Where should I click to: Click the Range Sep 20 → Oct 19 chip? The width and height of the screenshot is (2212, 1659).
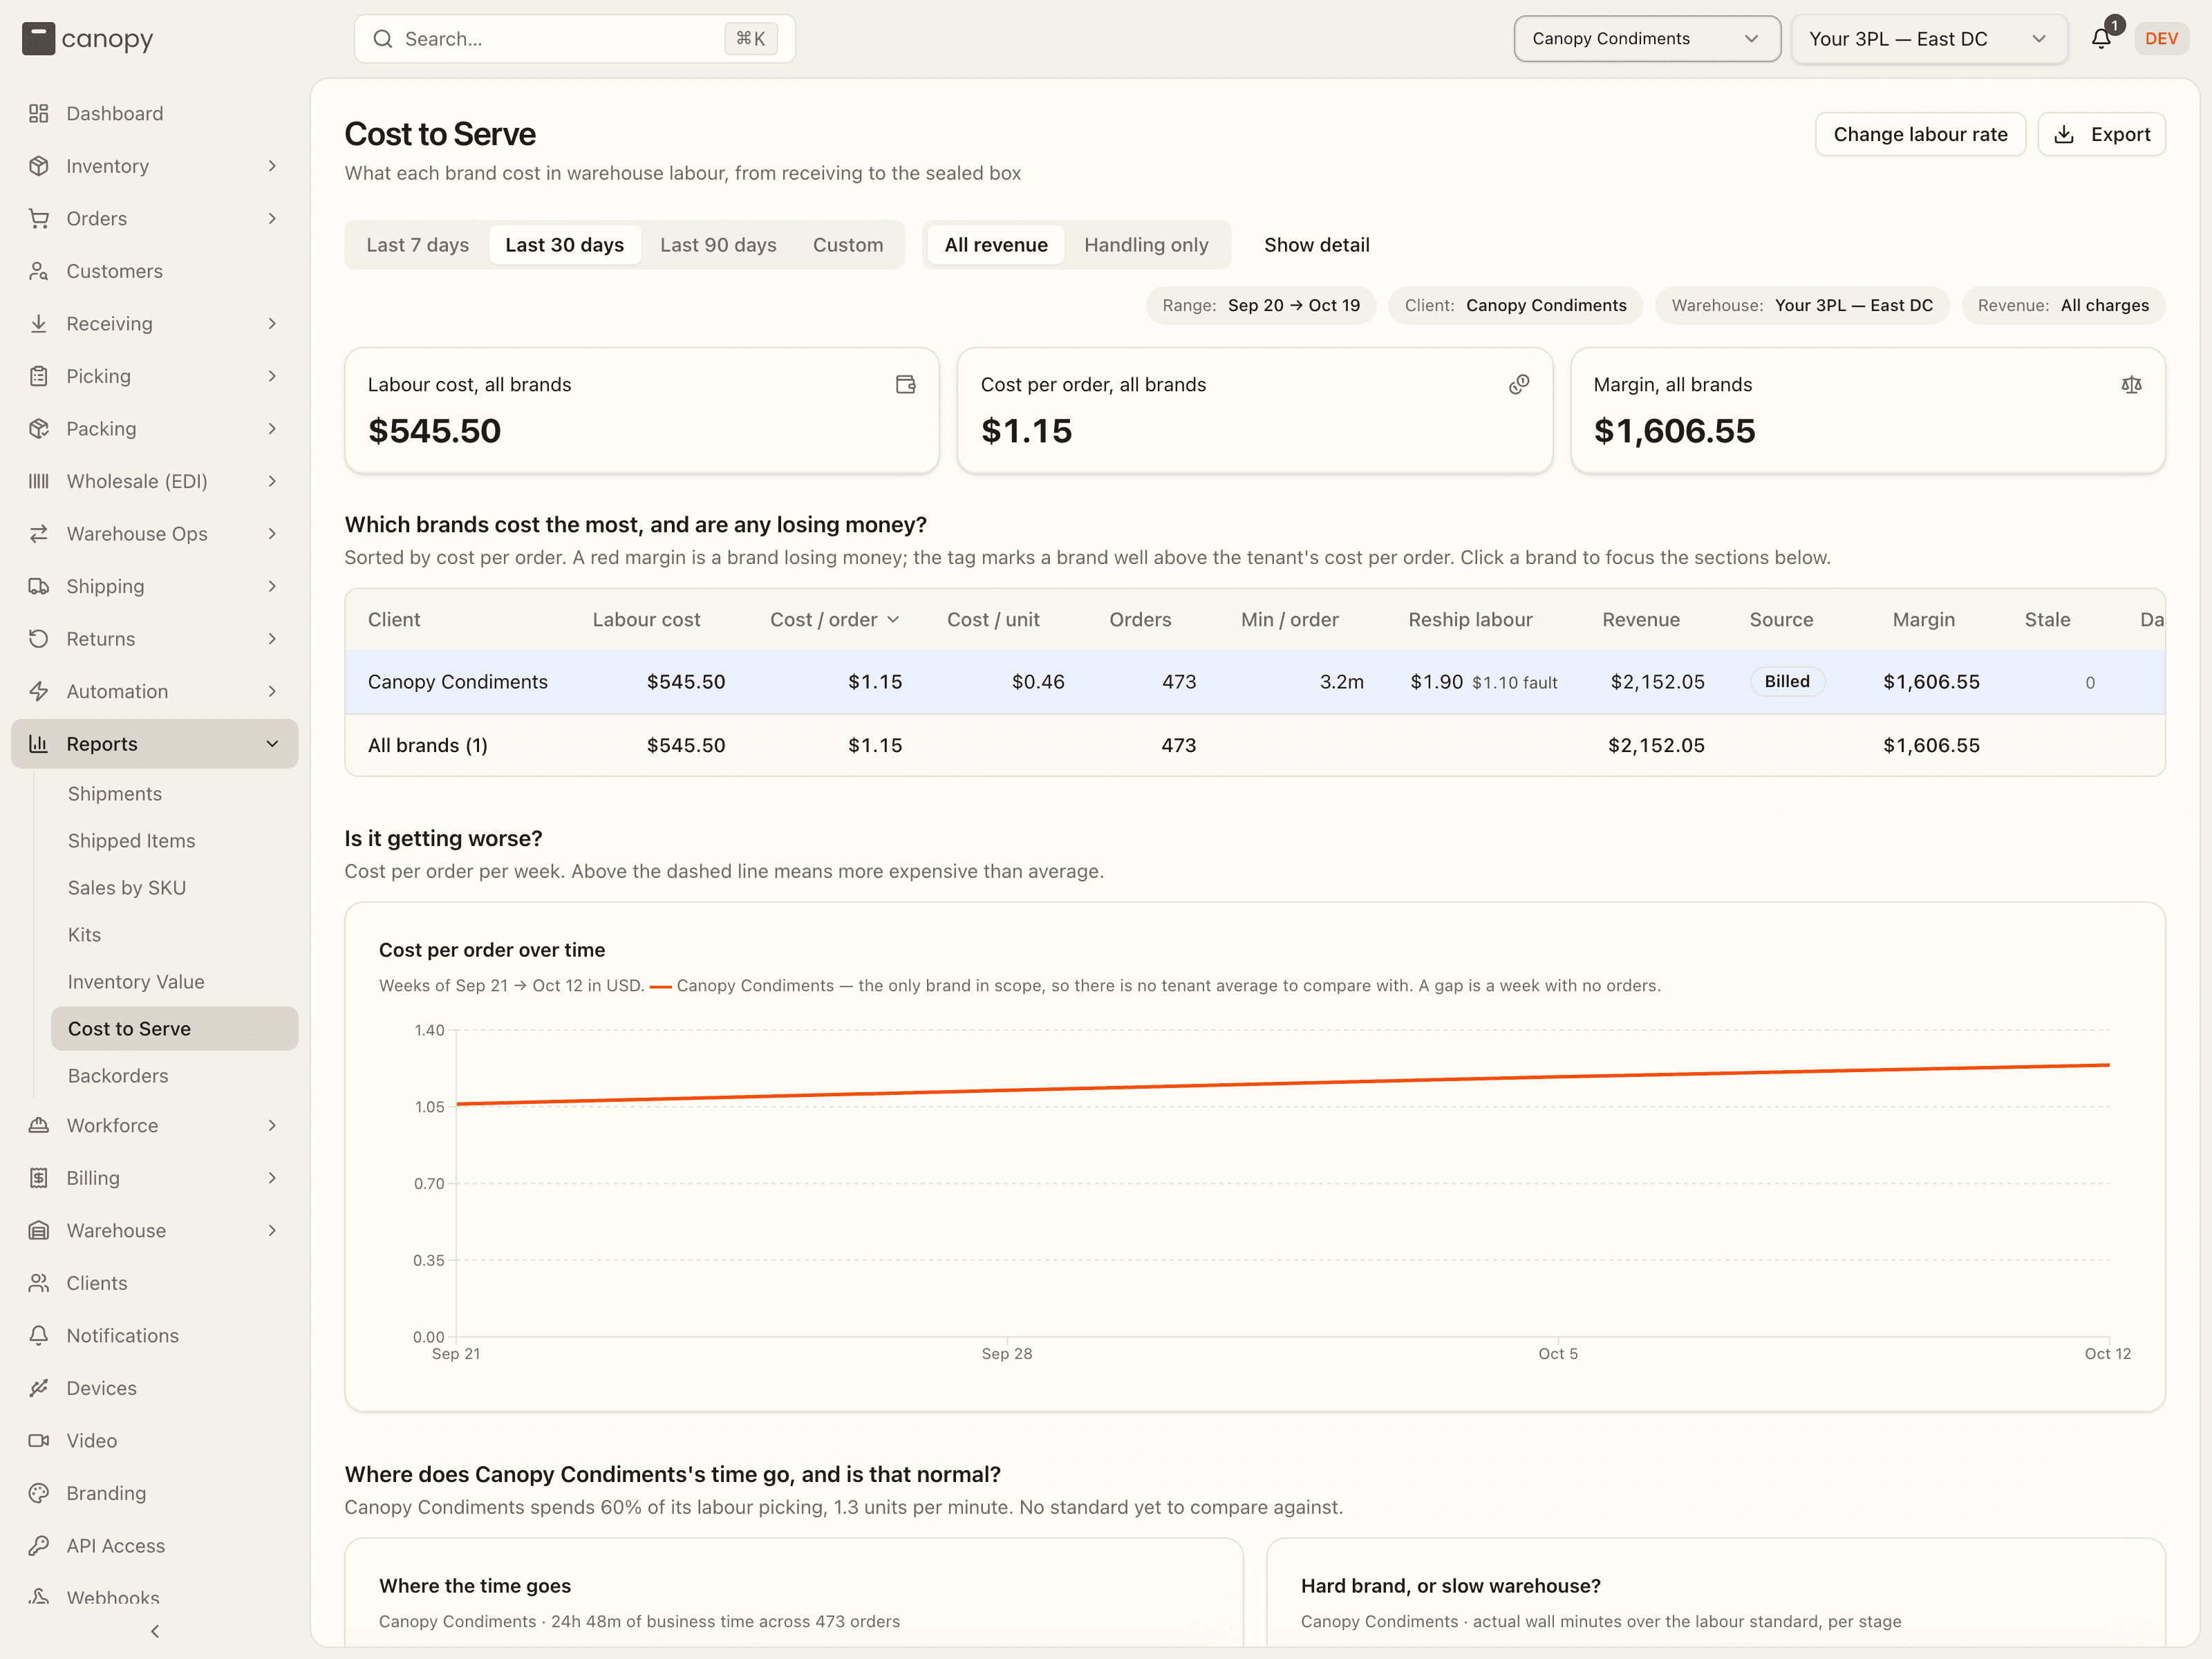(x=1260, y=305)
